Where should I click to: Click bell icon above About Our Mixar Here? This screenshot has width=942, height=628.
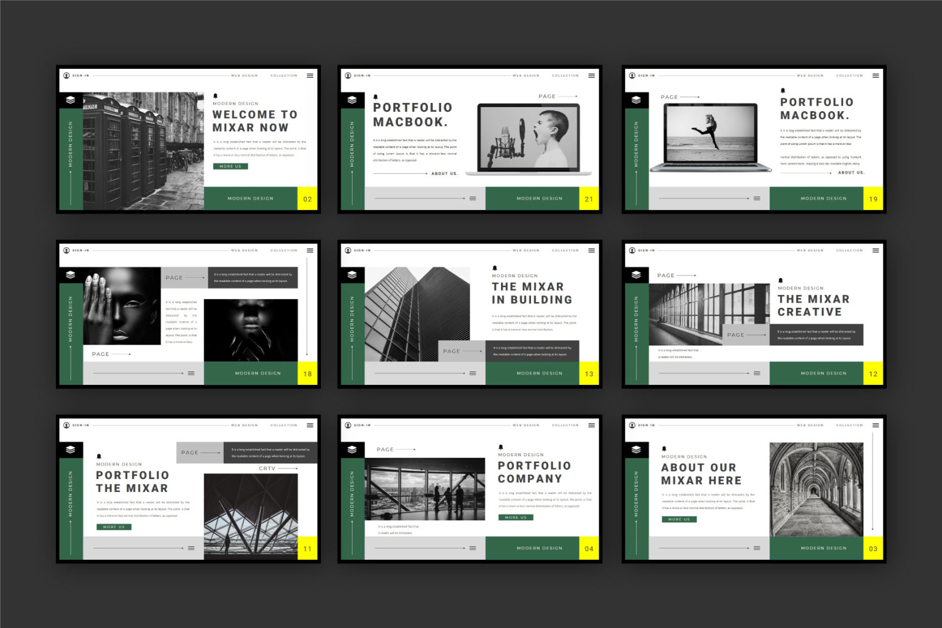664,448
